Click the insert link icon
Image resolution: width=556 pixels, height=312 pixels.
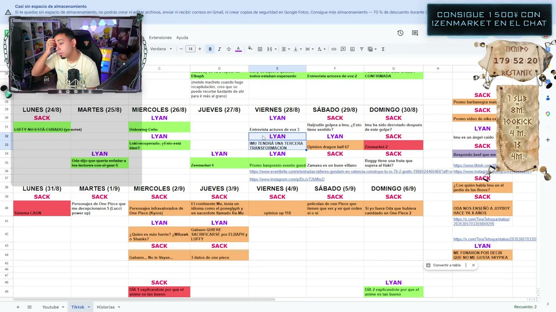coord(334,49)
